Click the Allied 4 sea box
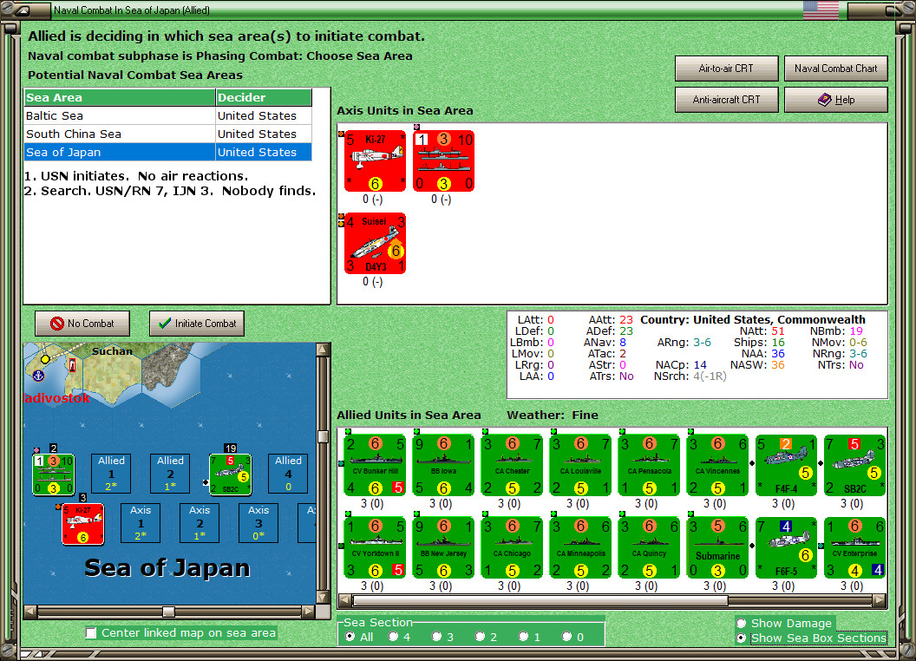This screenshot has height=661, width=916. pyautogui.click(x=288, y=474)
